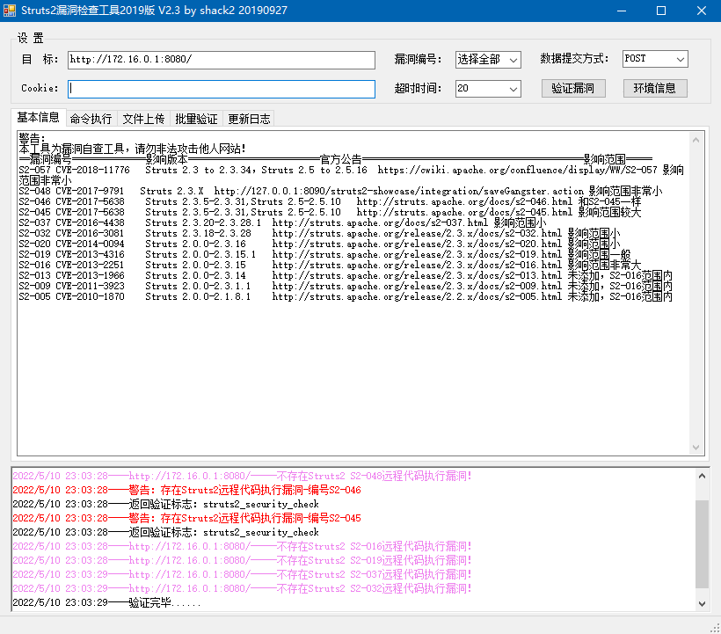
Task: Click the S2-005 CVE-2010-1870 row
Action: pyautogui.click(x=346, y=297)
